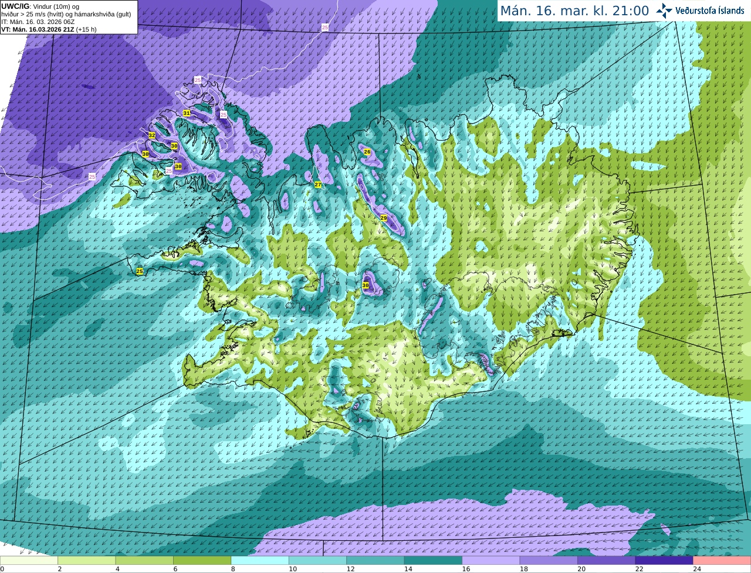751x573 pixels.
Task: Click the 'UWC/IG: Vindur (10m) og' title line
Action: 40,6
